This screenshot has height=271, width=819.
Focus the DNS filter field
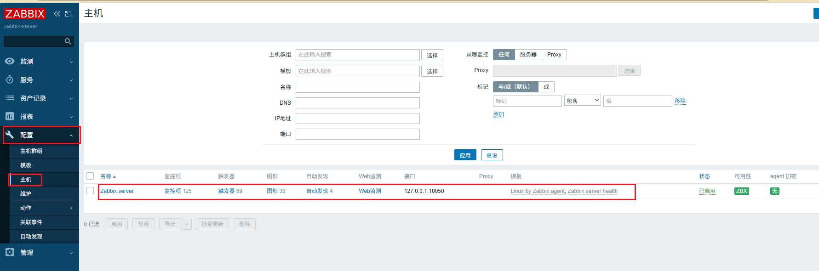coord(358,103)
